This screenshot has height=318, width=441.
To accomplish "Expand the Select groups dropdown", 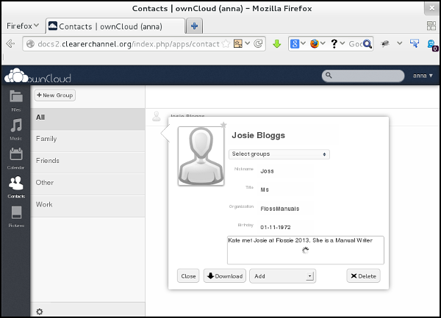I will pos(279,154).
